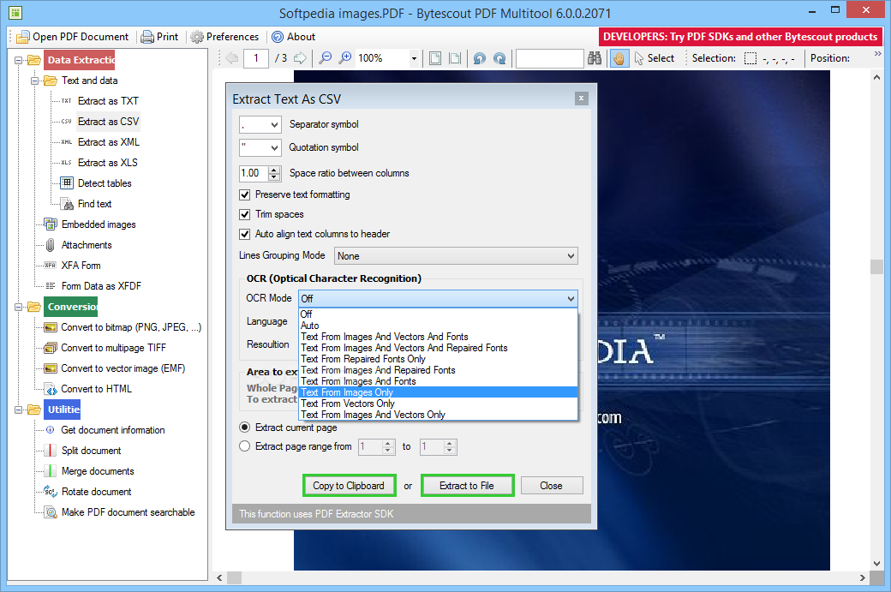The image size is (891, 592).
Task: Open the Extract as XLS tool
Action: 107,163
